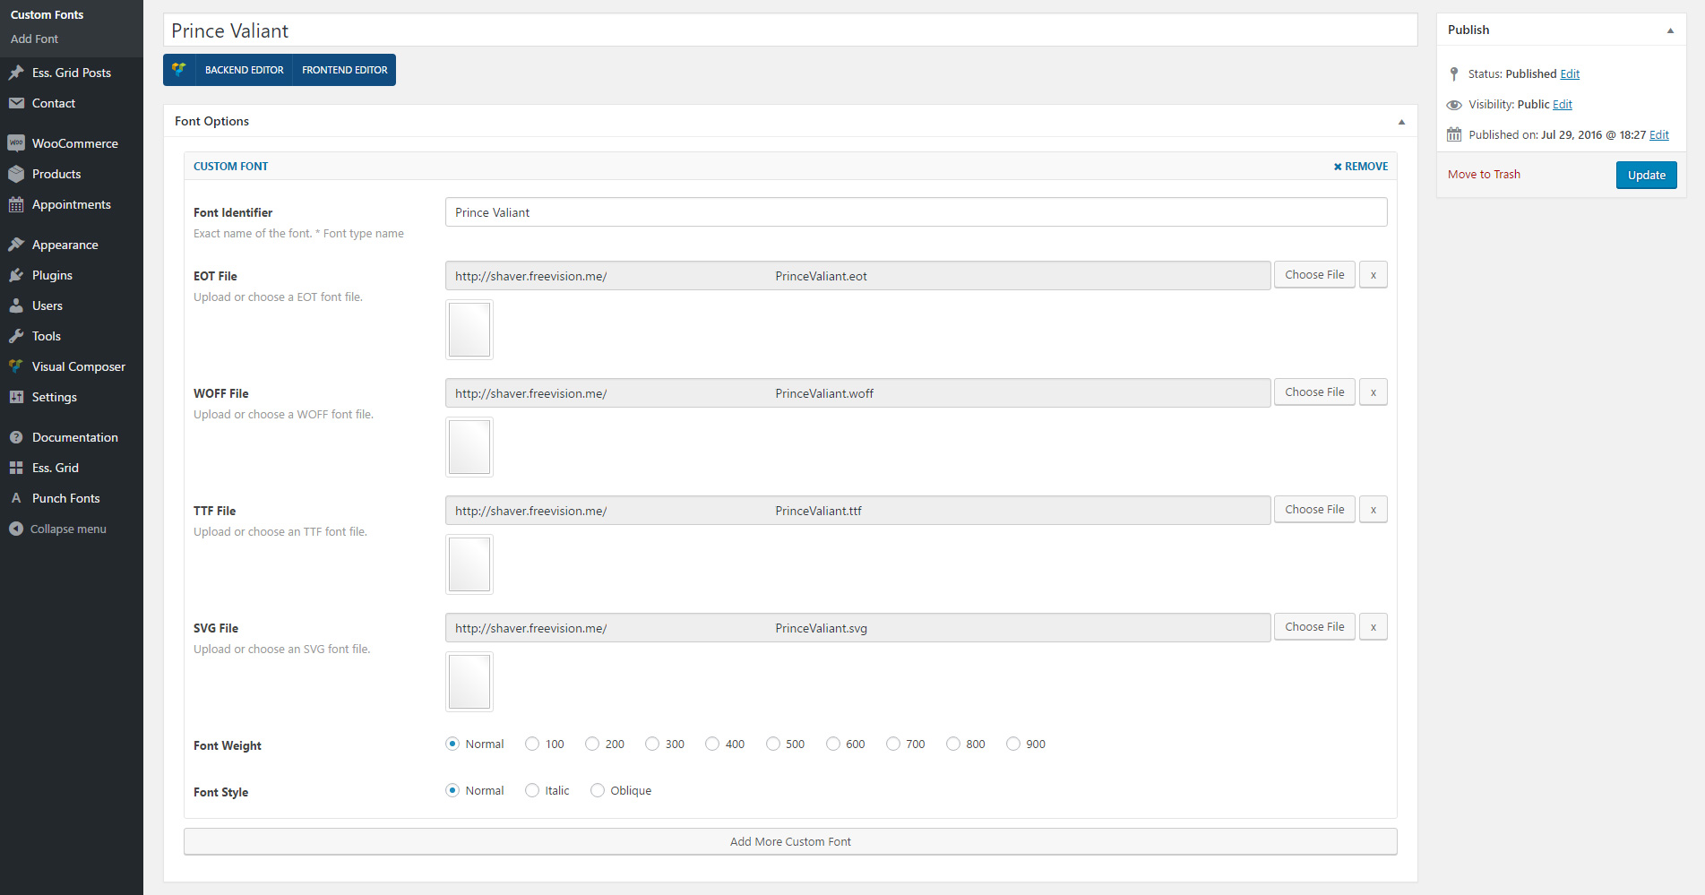The image size is (1705, 895).
Task: Open Appointments using its calendar icon
Action: (16, 204)
